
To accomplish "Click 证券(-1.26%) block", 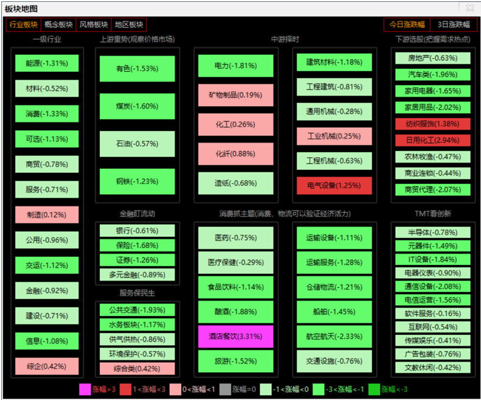I will tap(137, 260).
